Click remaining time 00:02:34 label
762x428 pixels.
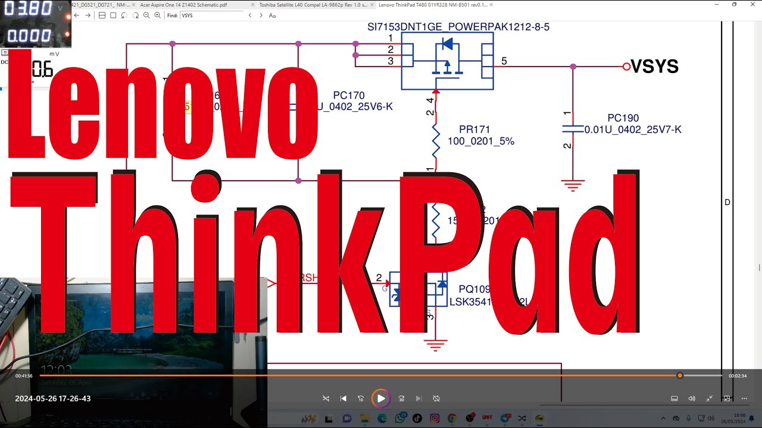pos(738,376)
